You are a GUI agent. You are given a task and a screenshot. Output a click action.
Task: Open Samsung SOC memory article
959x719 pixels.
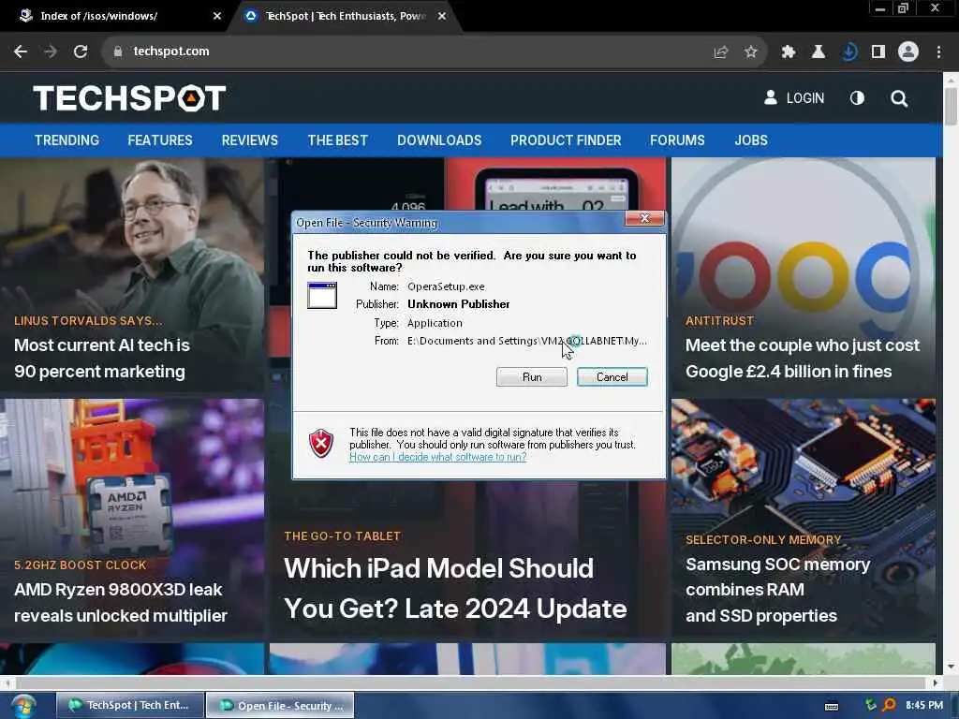(777, 590)
